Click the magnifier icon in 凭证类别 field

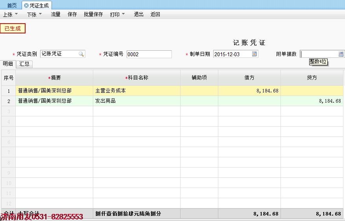[81, 54]
